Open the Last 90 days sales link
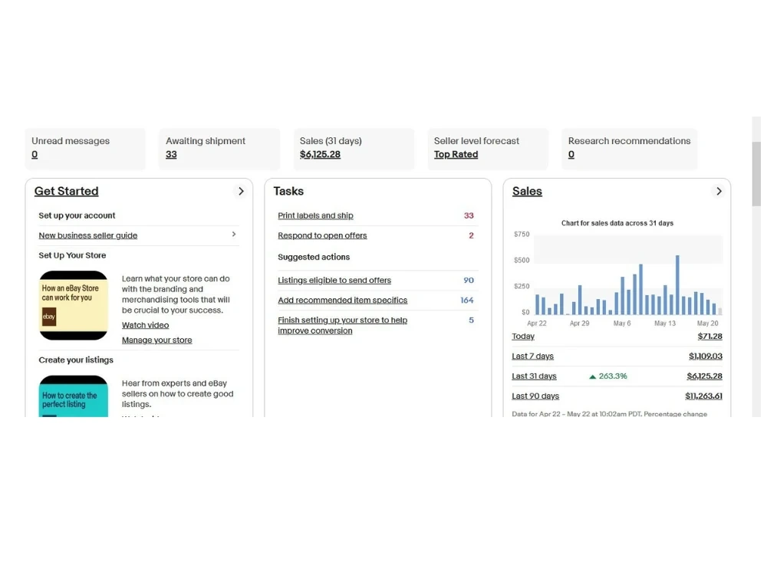The height and width of the screenshot is (575, 767). coord(535,396)
